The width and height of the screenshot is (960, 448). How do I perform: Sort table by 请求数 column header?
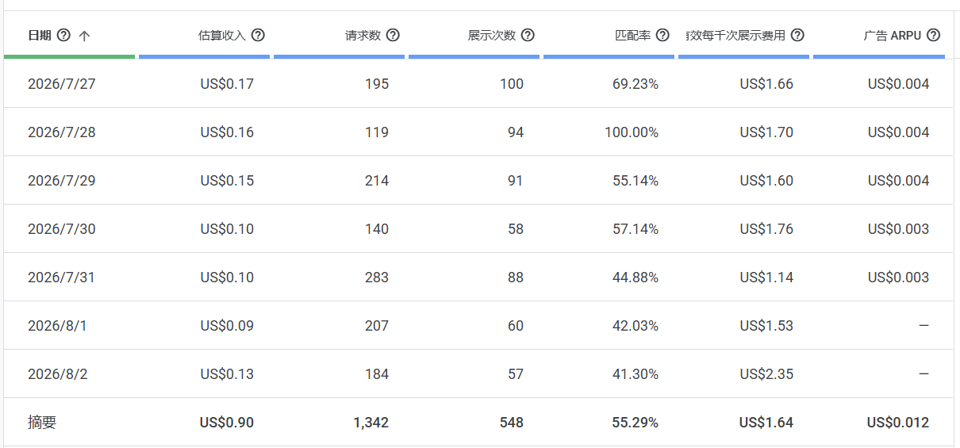[x=363, y=35]
